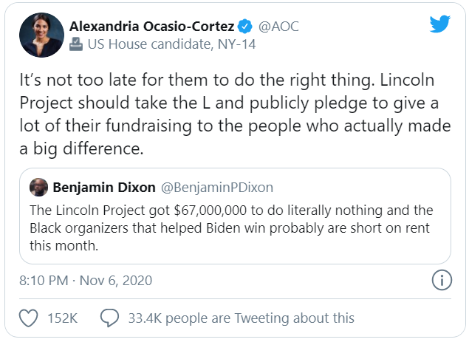Click the Twitter bird logo
The height and width of the screenshot is (342, 469).
pos(440,25)
